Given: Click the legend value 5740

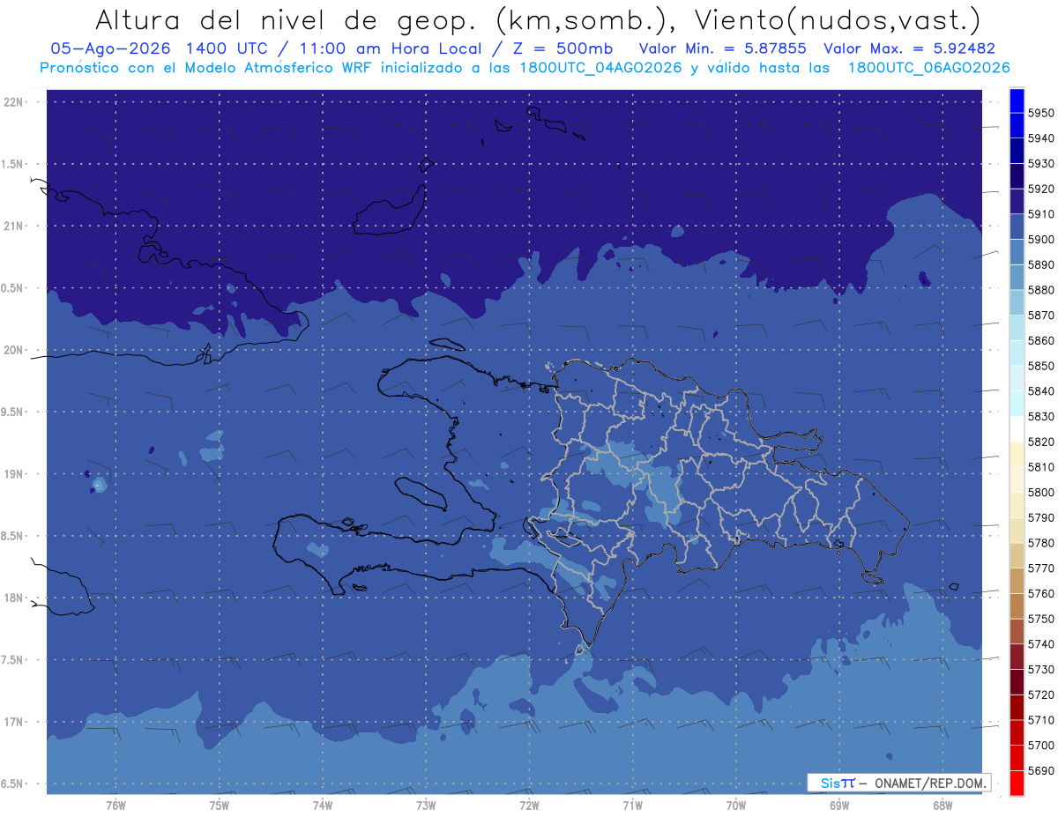Looking at the screenshot, I should point(1040,644).
